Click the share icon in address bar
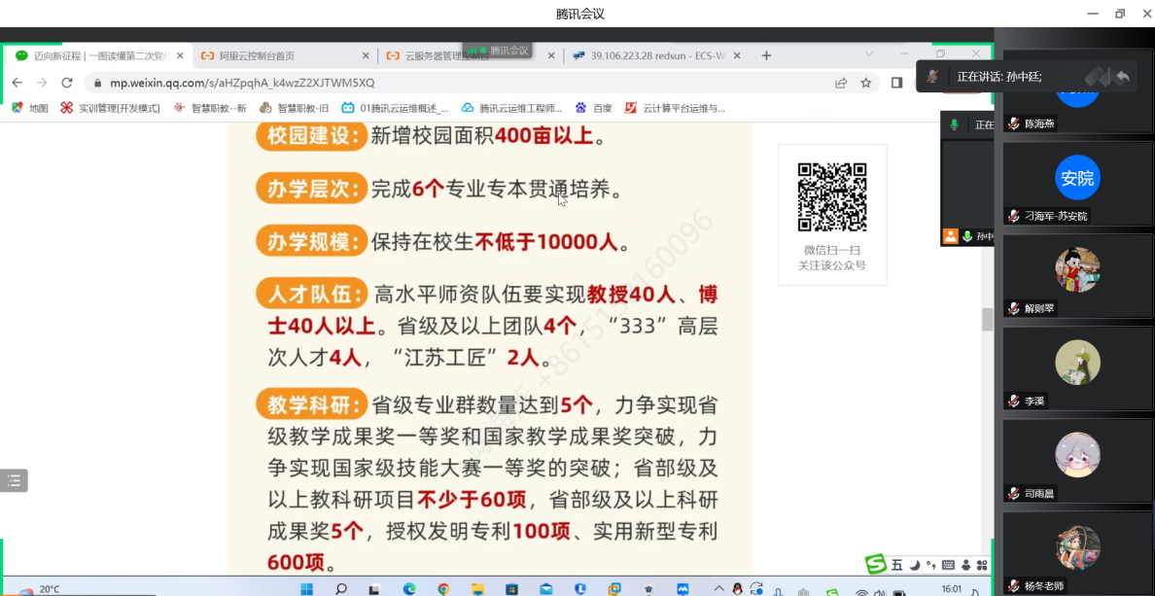The image size is (1155, 596). [x=841, y=83]
